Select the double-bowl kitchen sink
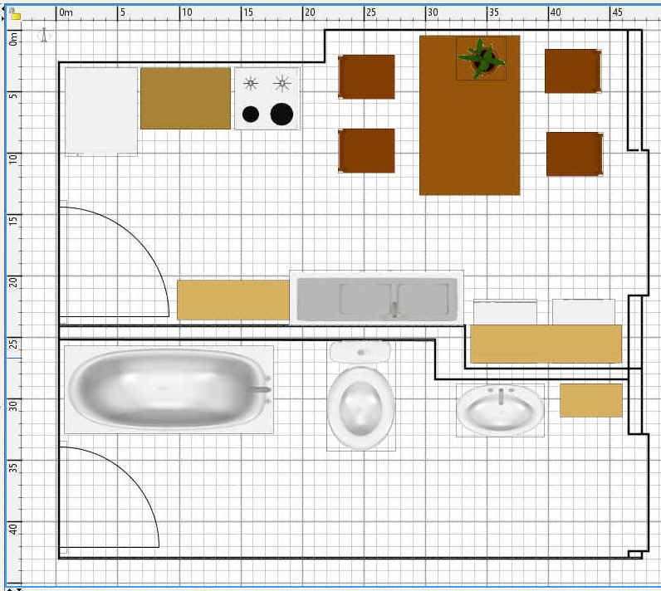Image resolution: width=661 pixels, height=591 pixels. click(377, 298)
